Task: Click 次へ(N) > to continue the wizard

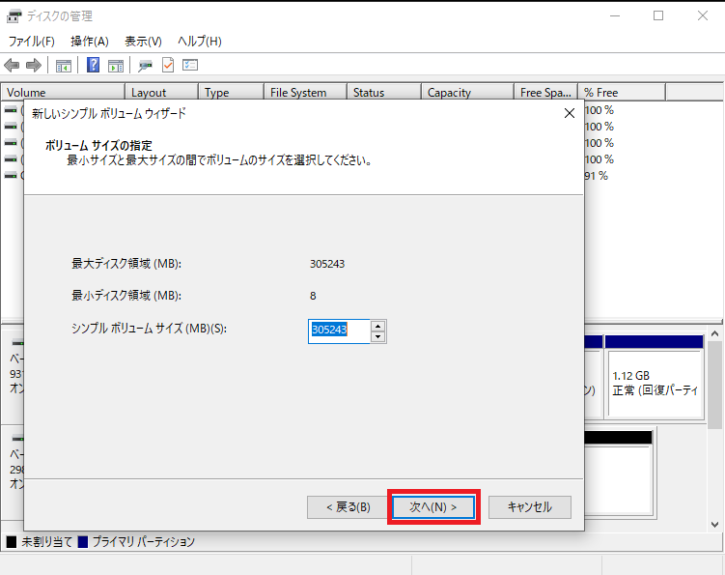Action: pyautogui.click(x=433, y=507)
